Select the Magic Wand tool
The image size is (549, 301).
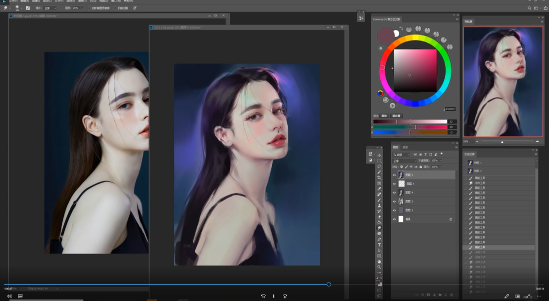click(379, 172)
